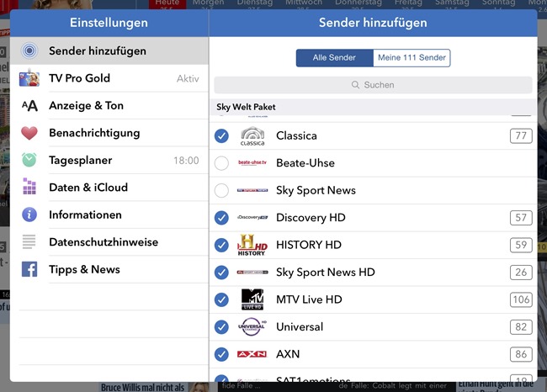Open Anzeige & Ton font-size icon
Screen dimensions: 547x392
pos(29,106)
